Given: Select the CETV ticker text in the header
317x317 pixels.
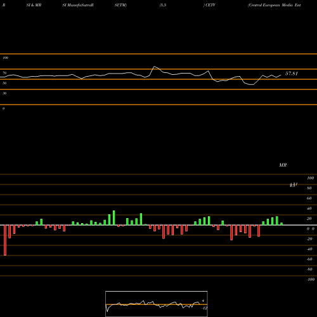Looking at the screenshot, I should pyautogui.click(x=210, y=5).
